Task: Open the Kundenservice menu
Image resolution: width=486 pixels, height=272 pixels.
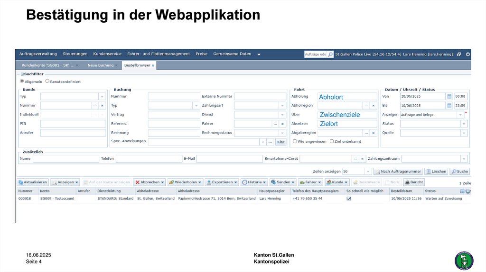Action: click(x=107, y=54)
